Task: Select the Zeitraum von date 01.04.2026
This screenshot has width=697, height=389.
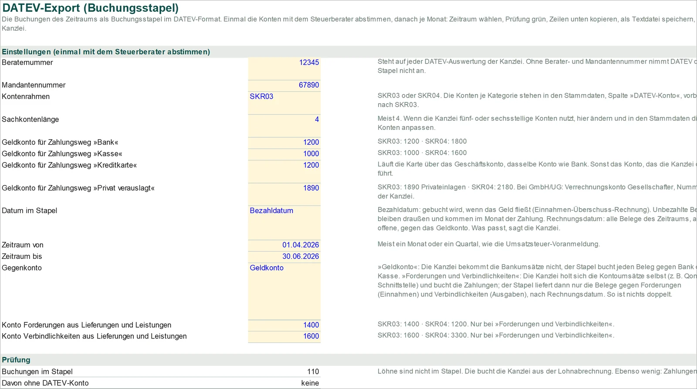Action: point(284,245)
